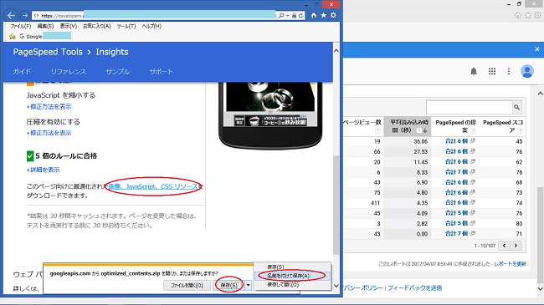Click home icon in the background browser window
Viewport: 544px width, 305px height.
[518, 15]
